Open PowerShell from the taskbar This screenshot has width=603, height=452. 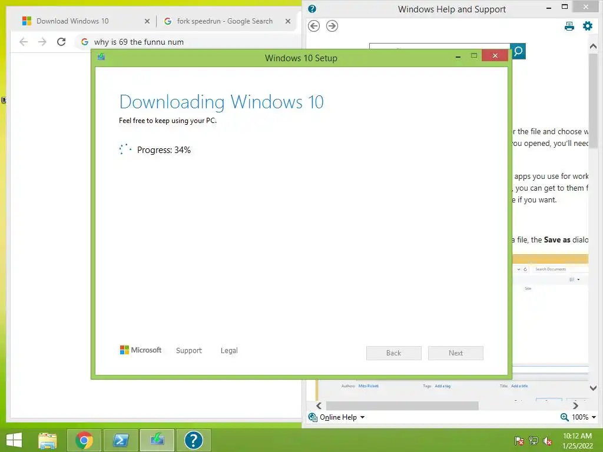click(x=121, y=440)
